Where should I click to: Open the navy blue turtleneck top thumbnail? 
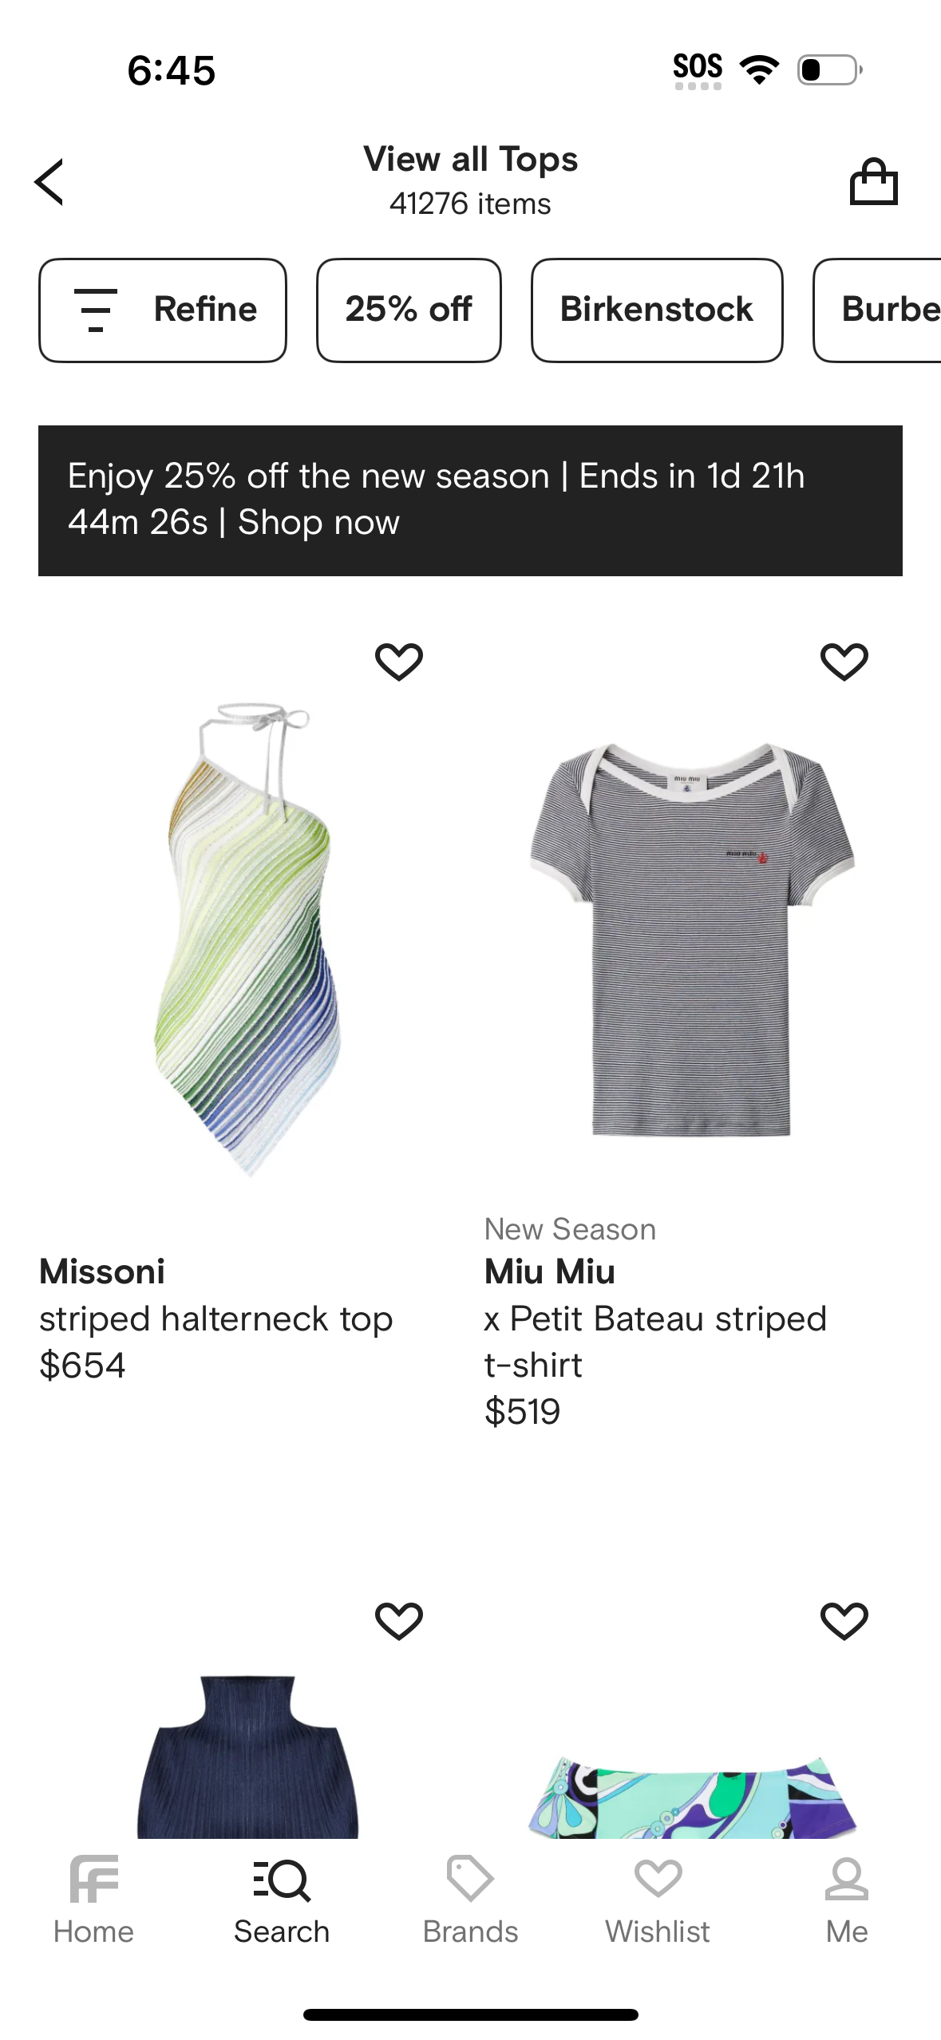coord(248,1756)
